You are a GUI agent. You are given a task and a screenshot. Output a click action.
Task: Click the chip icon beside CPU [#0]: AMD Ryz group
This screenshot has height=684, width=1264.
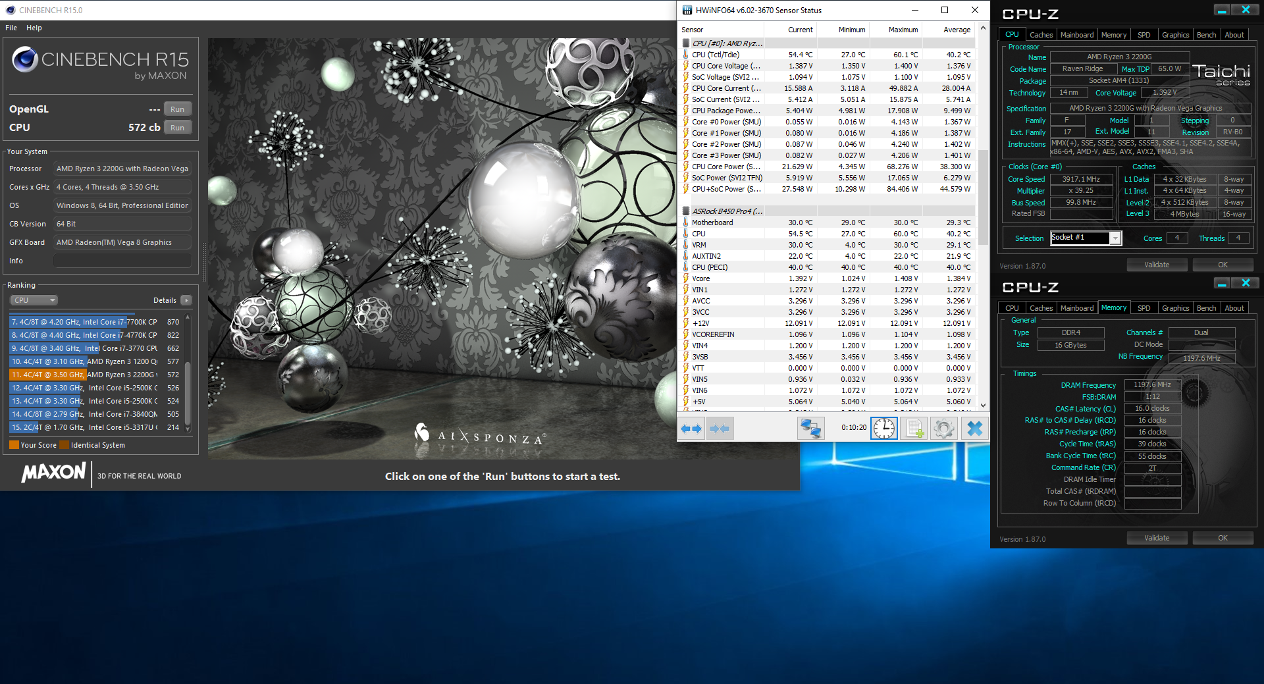pos(686,43)
